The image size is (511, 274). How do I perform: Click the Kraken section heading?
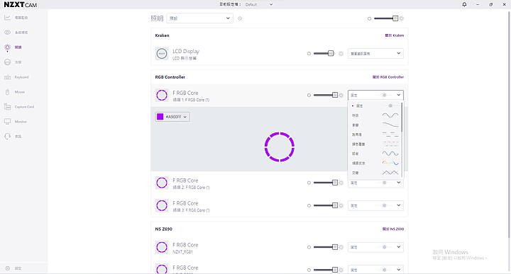[162, 35]
